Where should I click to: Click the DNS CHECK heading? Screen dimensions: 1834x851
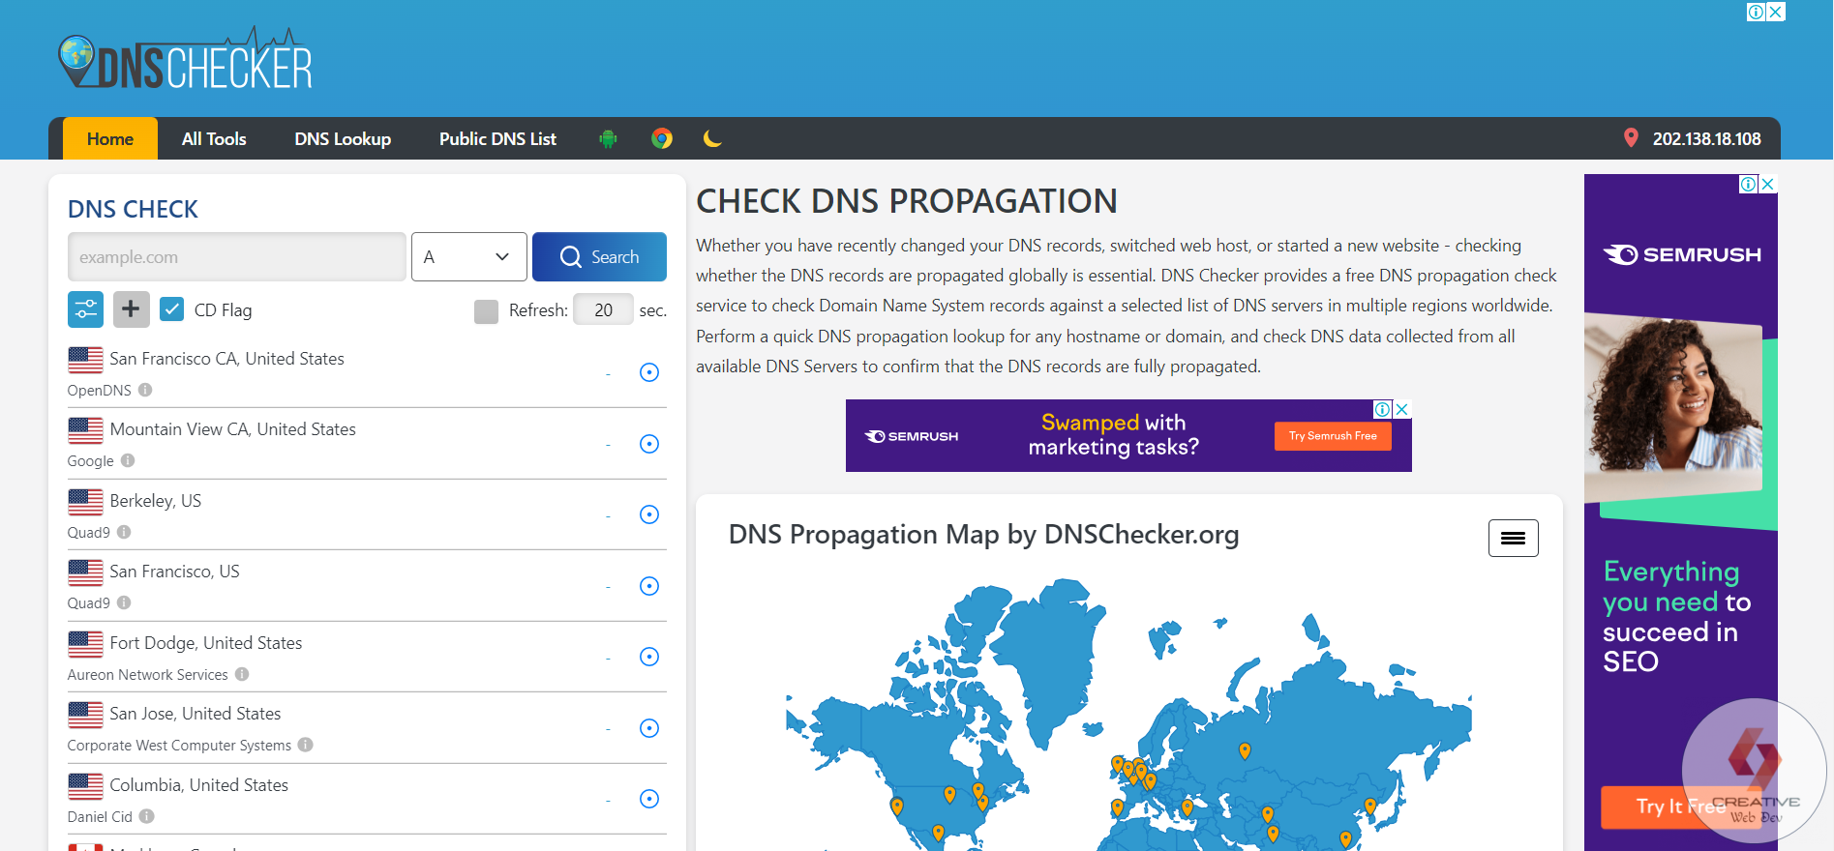[x=133, y=209]
